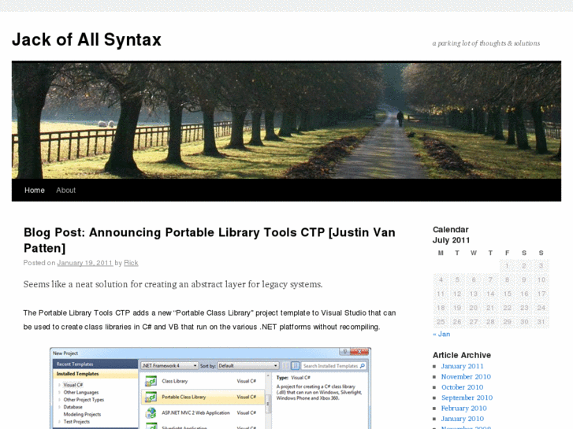The width and height of the screenshot is (573, 429).
Task: Click the paragraph starting 'The Portable Library Tools CTP adds'
Action: (x=210, y=320)
